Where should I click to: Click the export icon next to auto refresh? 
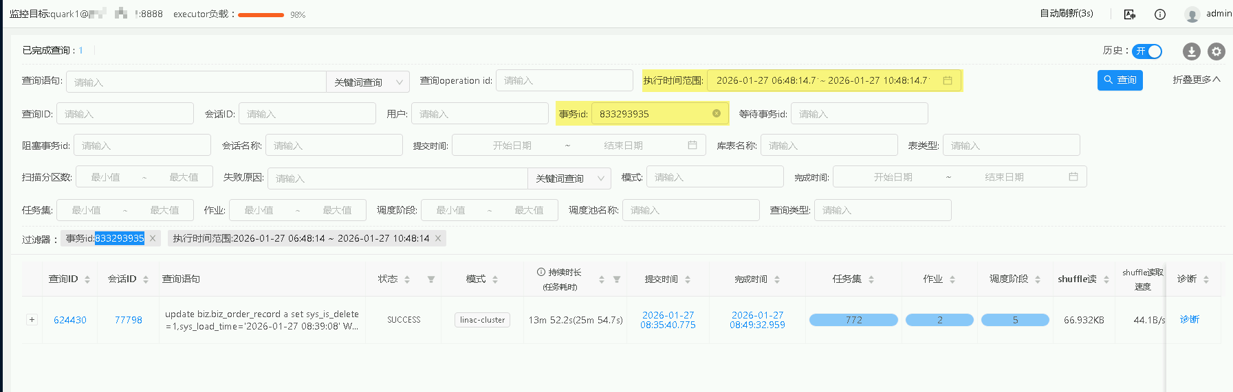point(1130,14)
